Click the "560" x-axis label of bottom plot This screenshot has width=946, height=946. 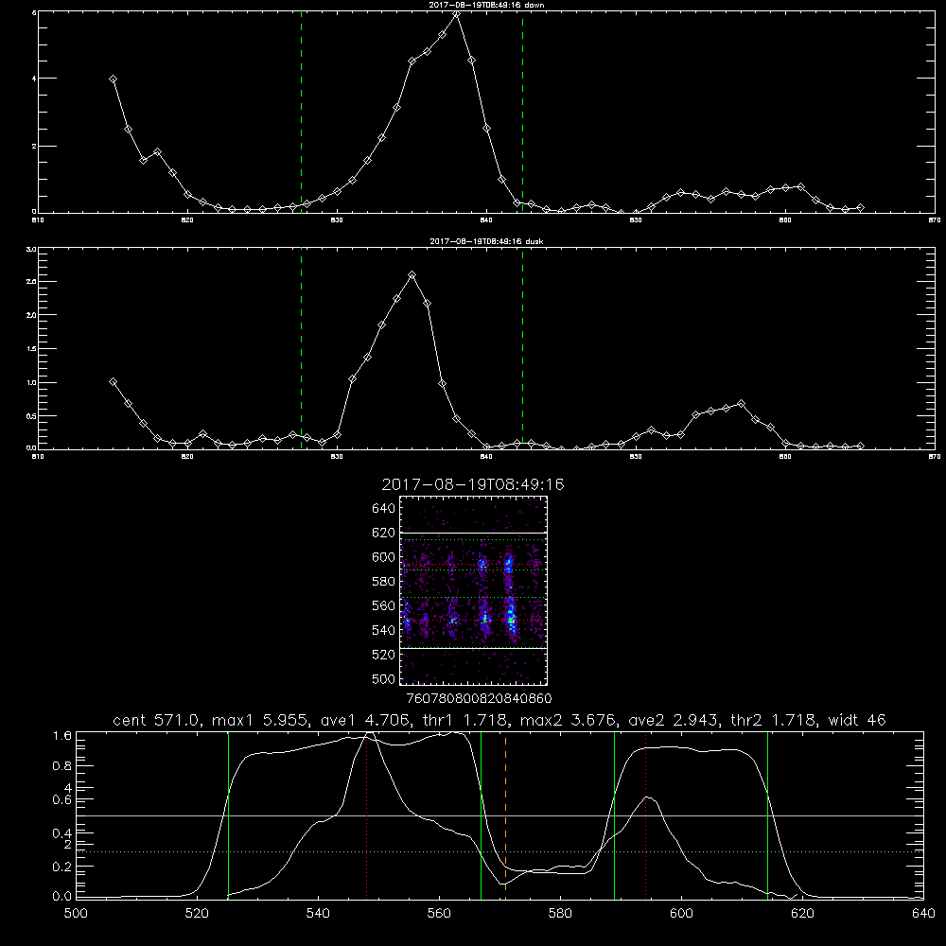pyautogui.click(x=439, y=914)
